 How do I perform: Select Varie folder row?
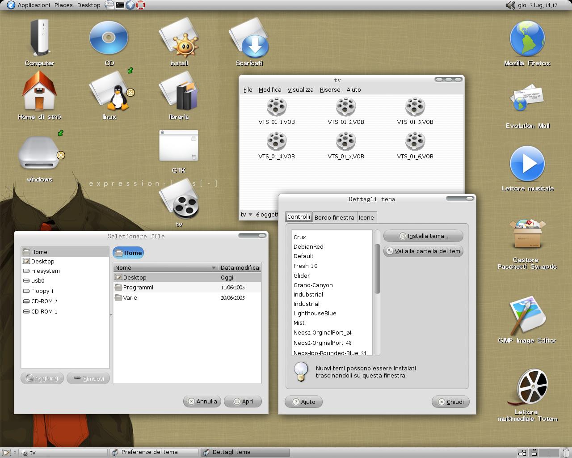pos(187,297)
